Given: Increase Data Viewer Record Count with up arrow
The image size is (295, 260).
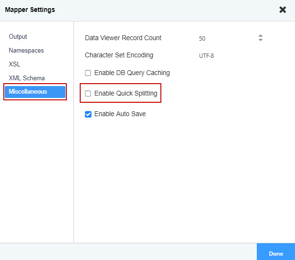Looking at the screenshot, I should click(x=261, y=36).
